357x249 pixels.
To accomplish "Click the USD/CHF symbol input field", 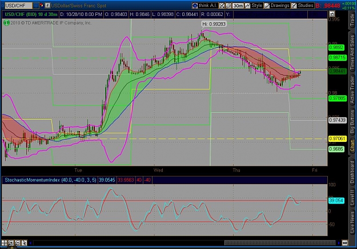I will pos(18,5).
